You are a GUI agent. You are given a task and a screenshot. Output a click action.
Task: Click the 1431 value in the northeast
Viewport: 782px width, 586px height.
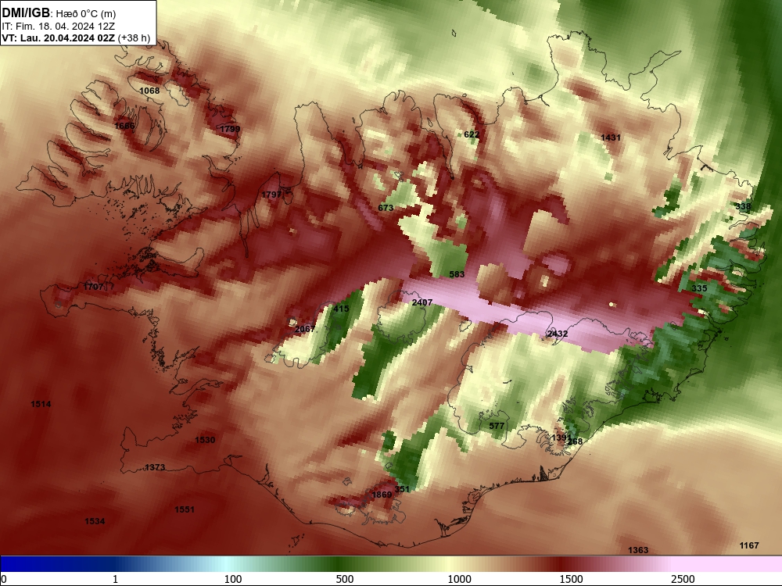point(611,138)
